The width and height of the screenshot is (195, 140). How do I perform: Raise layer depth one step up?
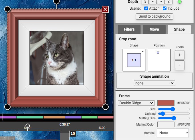[153, 2]
